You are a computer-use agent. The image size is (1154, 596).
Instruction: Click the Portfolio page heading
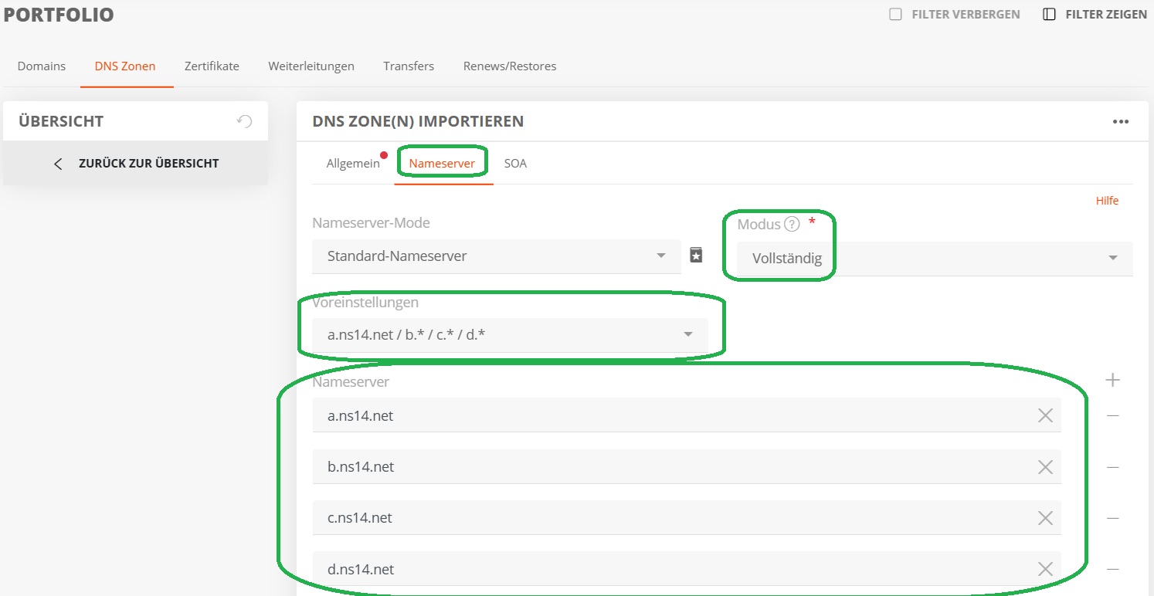59,15
